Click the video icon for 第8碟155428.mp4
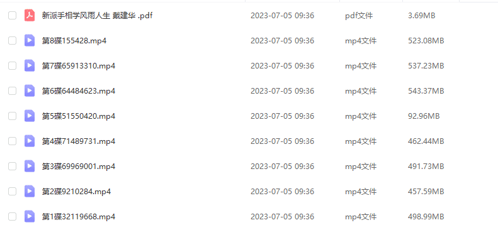Screen dimensions: 498x252 [30, 40]
